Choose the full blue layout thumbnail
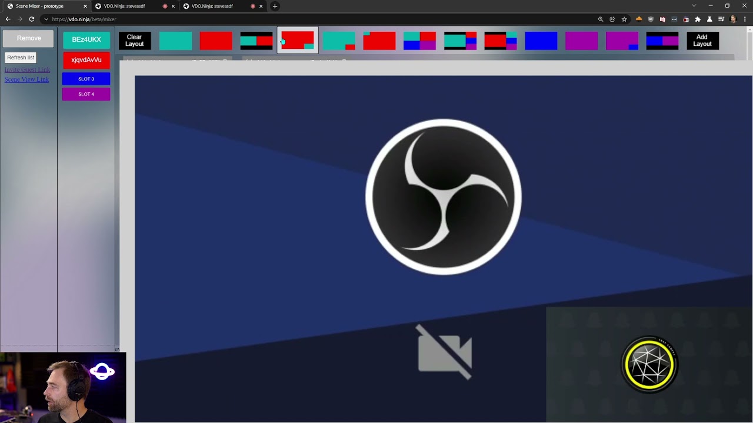Screen dimensions: 753x423 (x=541, y=41)
